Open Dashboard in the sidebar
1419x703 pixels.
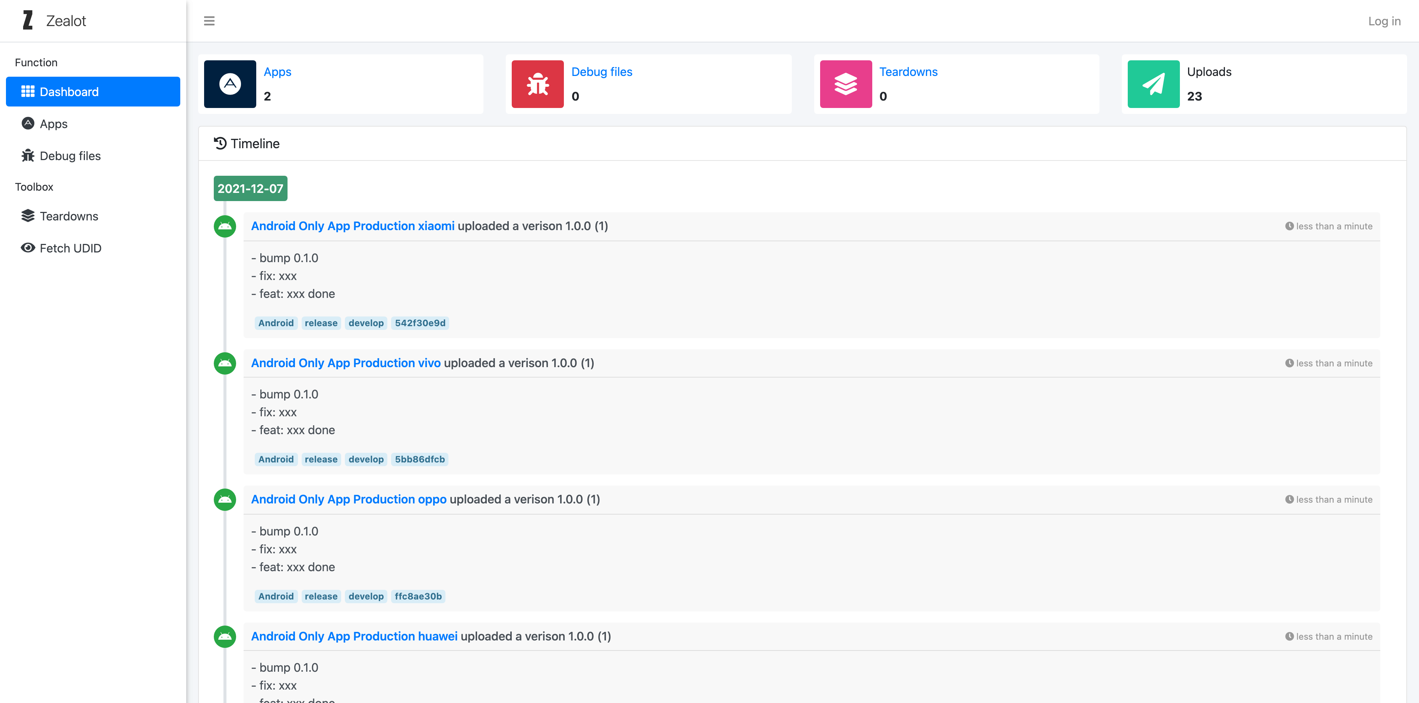pos(93,92)
